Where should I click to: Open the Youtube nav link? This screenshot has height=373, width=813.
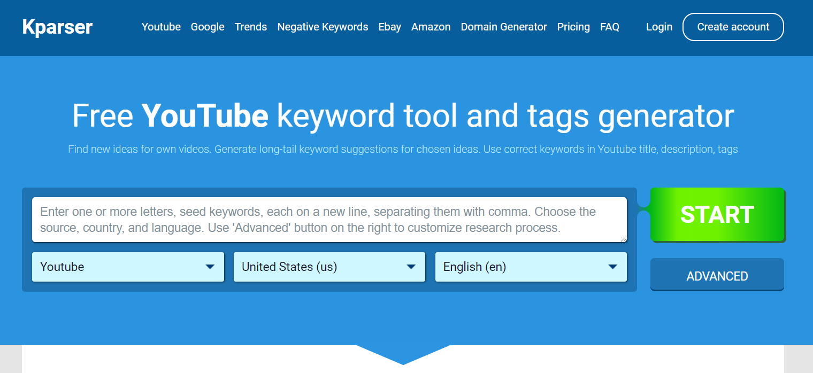(161, 27)
